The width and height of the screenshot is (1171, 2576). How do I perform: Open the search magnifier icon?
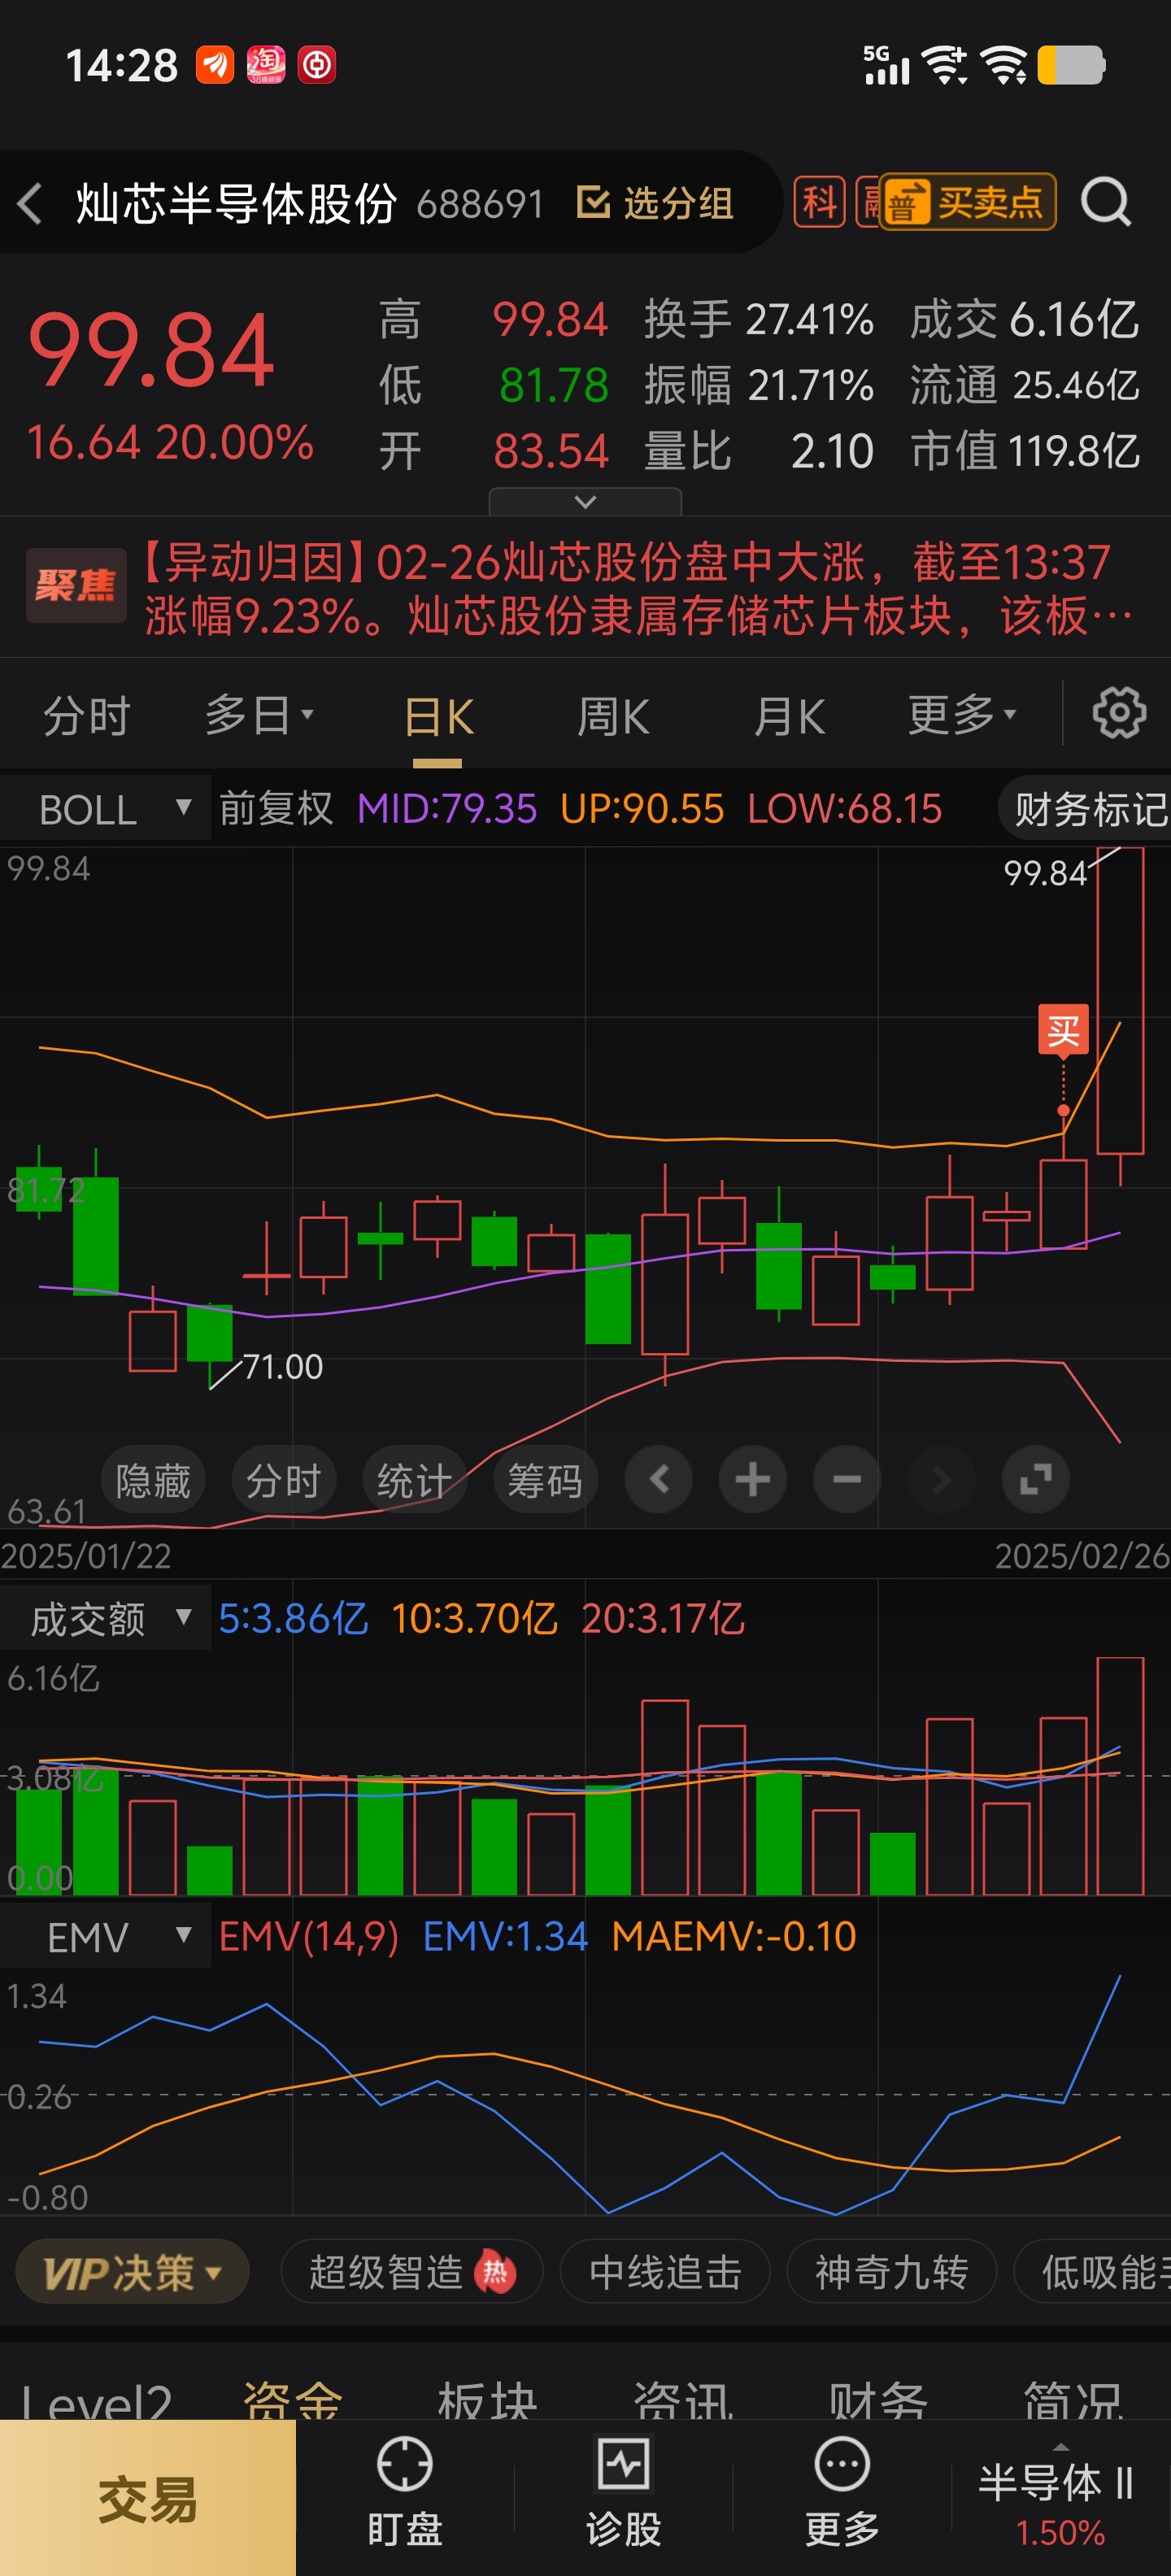click(x=1106, y=203)
